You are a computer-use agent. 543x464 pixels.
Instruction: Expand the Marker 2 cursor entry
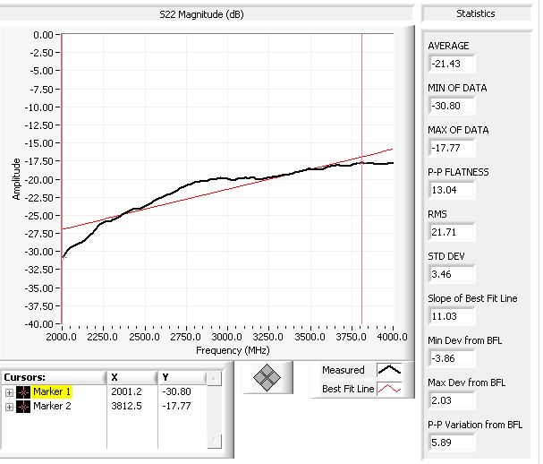[x=9, y=407]
